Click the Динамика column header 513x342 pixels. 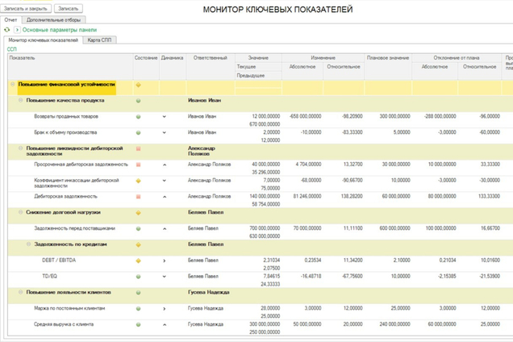(173, 67)
